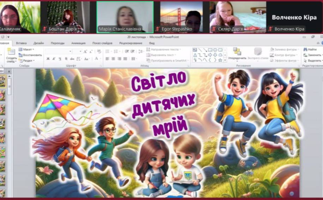Switch to the Вставка tab
Screen dimensions: 323x200
[x=21, y=43]
